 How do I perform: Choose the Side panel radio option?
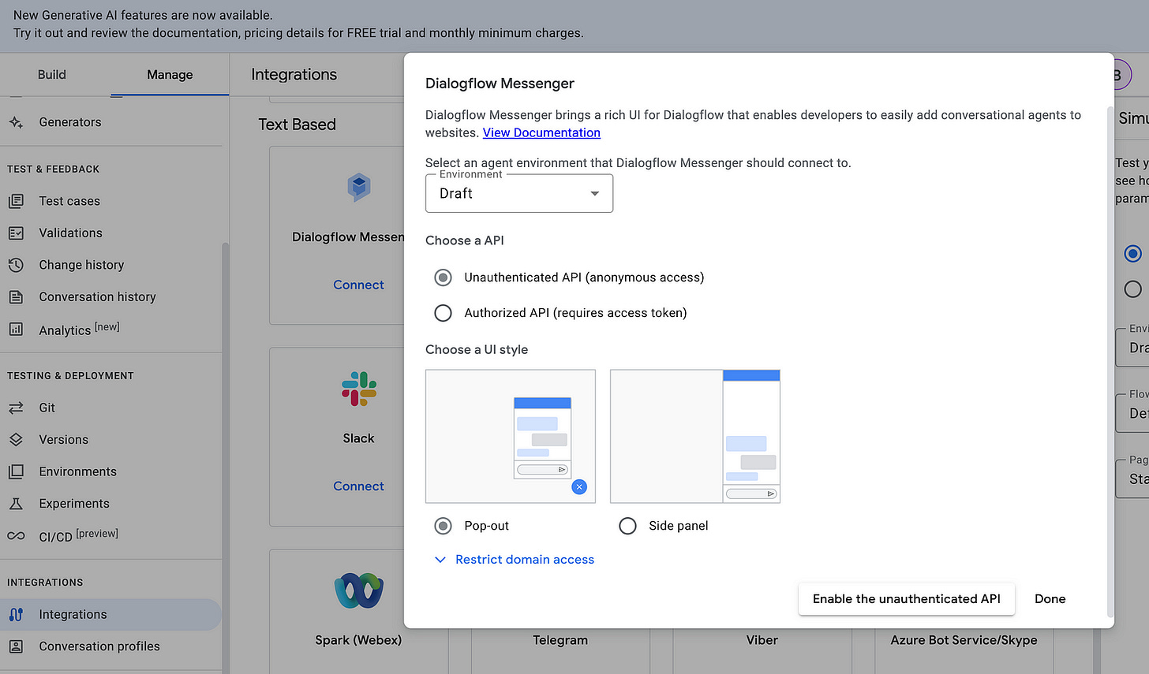tap(627, 526)
